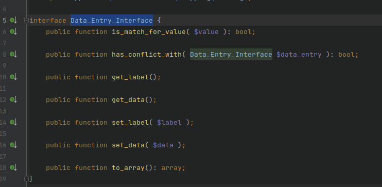The image size is (382, 187).
Task: Click the Data_Entry_Interface type hint in has_conflict_with
Action: (x=231, y=55)
